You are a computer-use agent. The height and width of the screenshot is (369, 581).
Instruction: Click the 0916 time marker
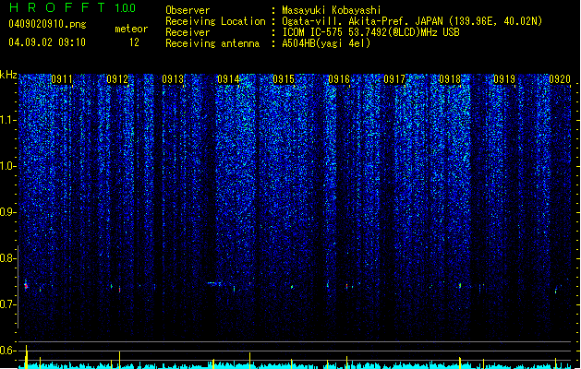339,79
